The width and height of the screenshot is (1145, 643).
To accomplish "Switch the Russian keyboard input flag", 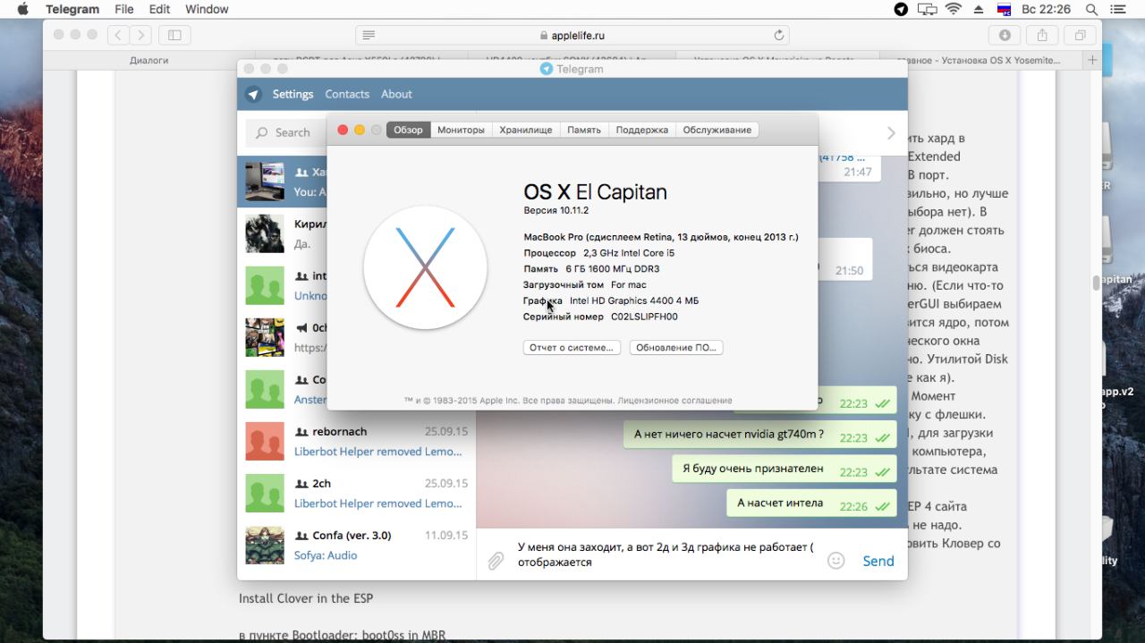I will pyautogui.click(x=1004, y=9).
